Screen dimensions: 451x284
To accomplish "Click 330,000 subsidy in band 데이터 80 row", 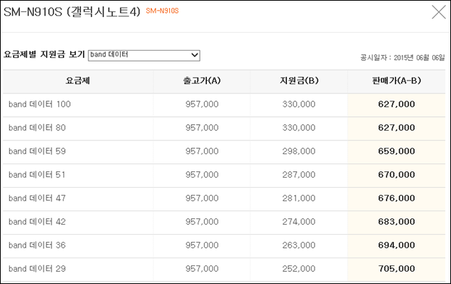I will 299,128.
